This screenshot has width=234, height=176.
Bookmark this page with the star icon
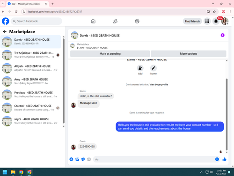pos(214,12)
